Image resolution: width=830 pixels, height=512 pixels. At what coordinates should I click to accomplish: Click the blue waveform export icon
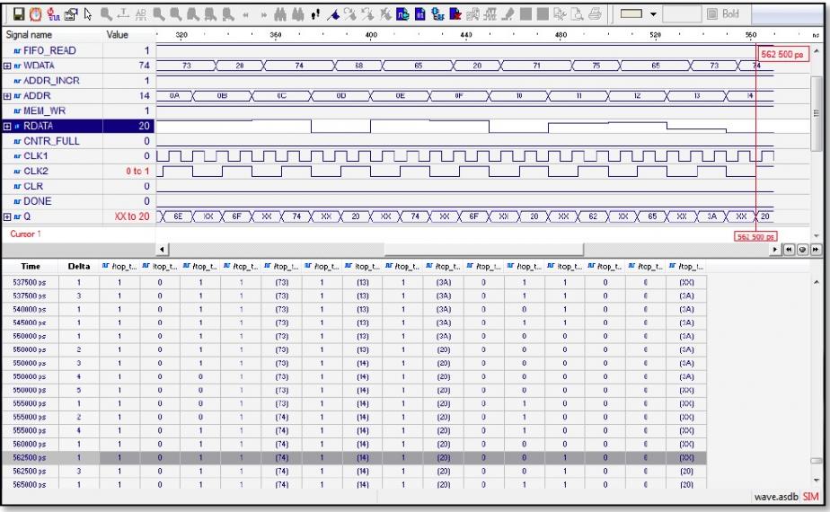pos(402,14)
